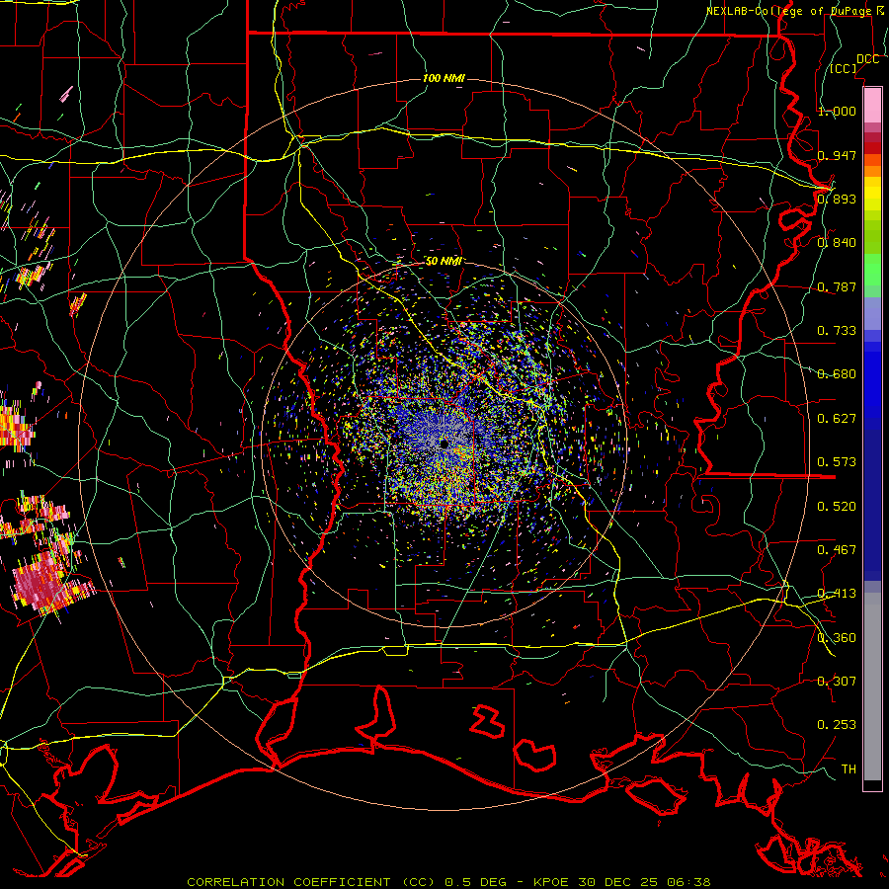Click the 0.680 legend value
Viewport: 889px width, 889px height.
pos(837,374)
